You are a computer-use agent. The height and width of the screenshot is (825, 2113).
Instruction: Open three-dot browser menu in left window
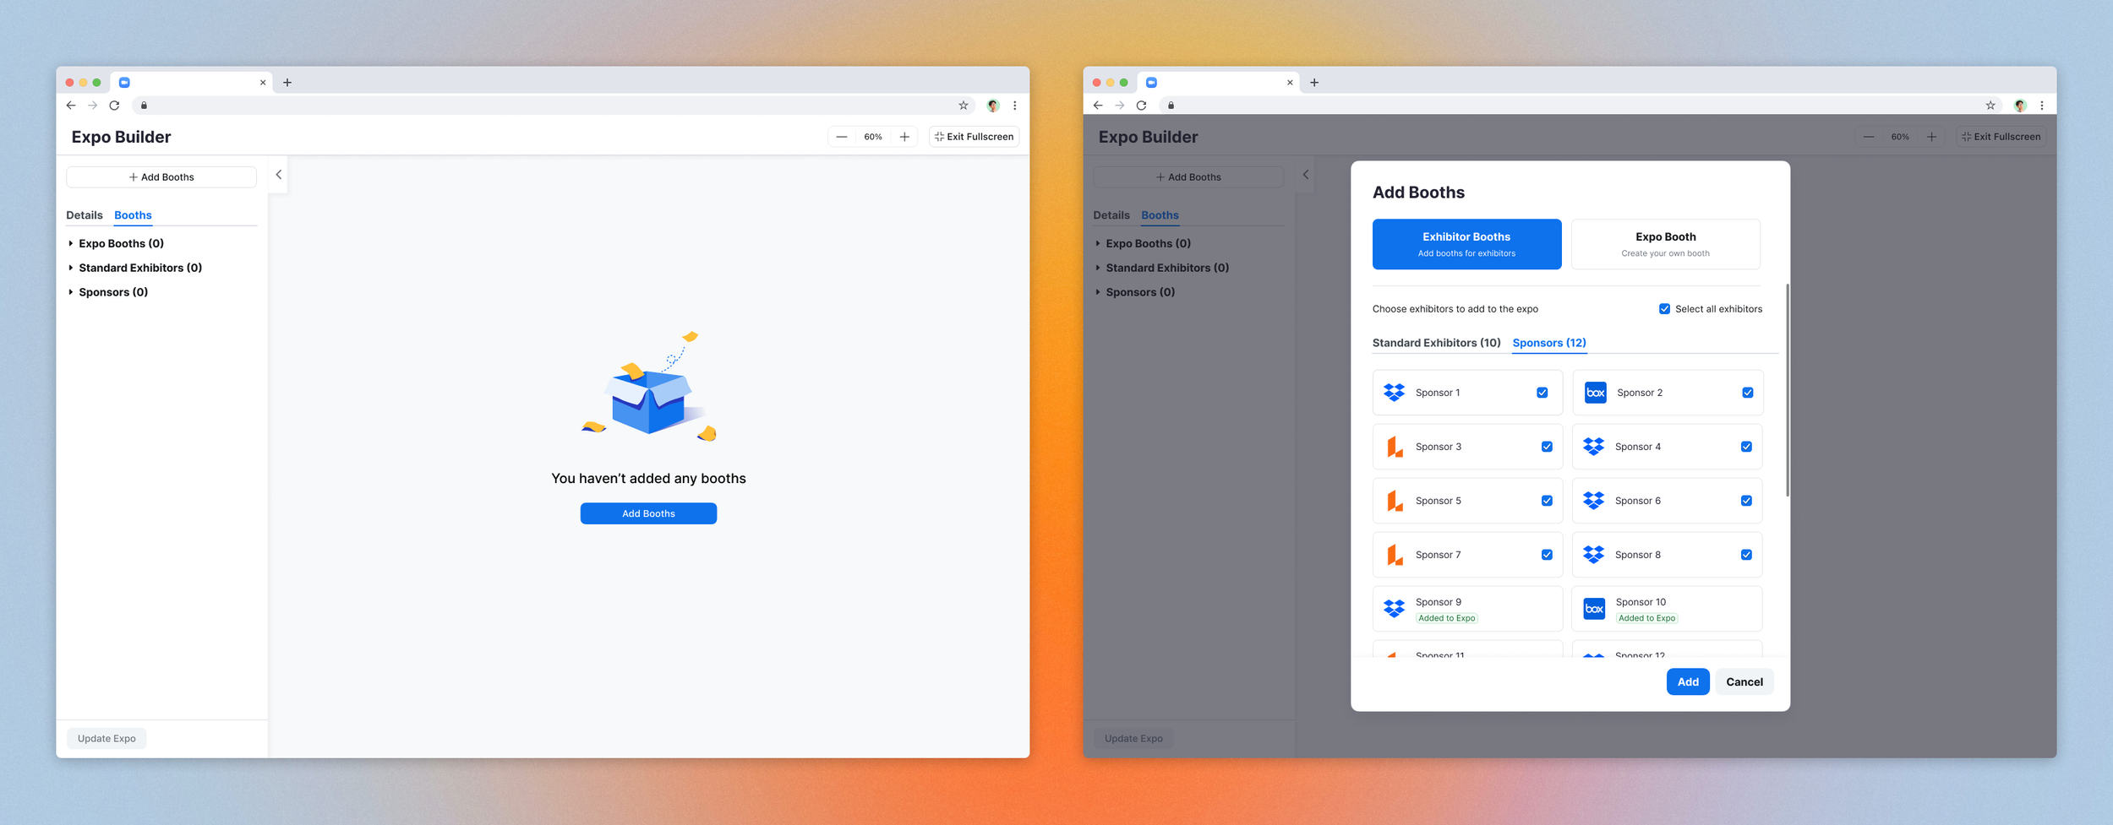coord(1015,106)
